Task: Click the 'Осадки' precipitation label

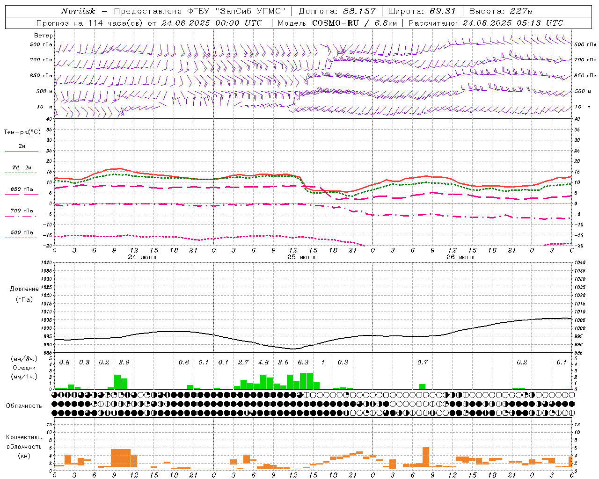Action: [24, 368]
